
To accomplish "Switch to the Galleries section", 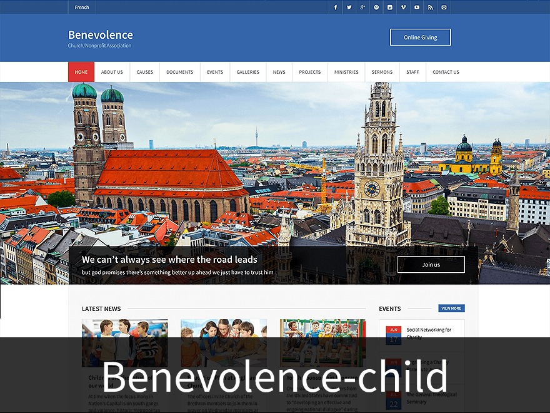I will click(x=247, y=71).
